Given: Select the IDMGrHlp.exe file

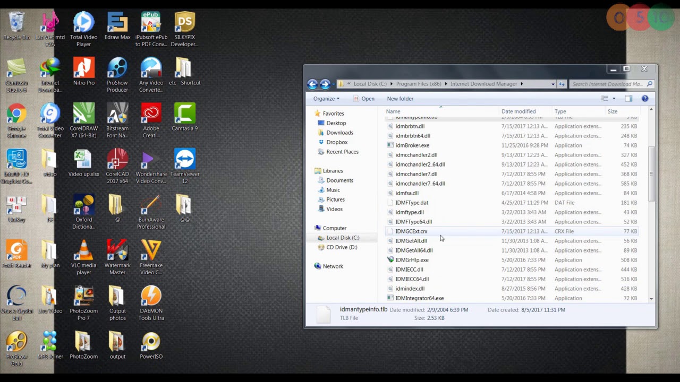Looking at the screenshot, I should point(511,260).
